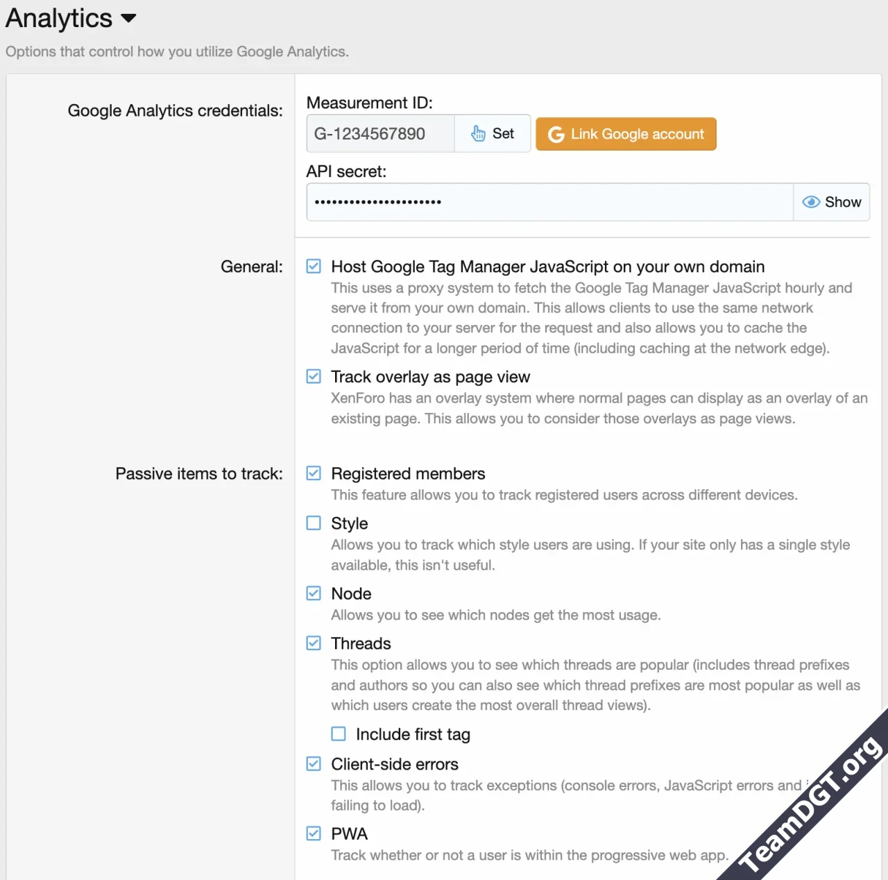Click the Analytics page heading
This screenshot has height=880, width=888.
[59, 18]
